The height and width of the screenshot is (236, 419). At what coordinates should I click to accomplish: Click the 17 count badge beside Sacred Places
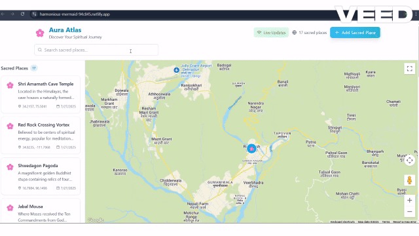[x=33, y=68]
